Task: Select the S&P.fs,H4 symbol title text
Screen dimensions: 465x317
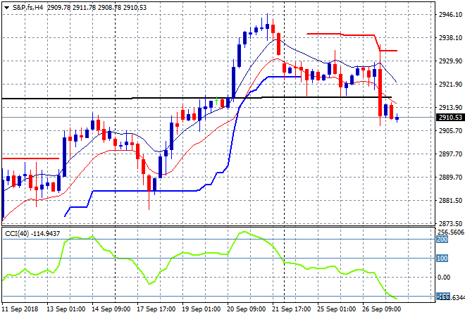Action: pyautogui.click(x=28, y=8)
